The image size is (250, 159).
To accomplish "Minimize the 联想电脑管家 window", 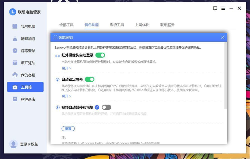I will pos(231,8).
